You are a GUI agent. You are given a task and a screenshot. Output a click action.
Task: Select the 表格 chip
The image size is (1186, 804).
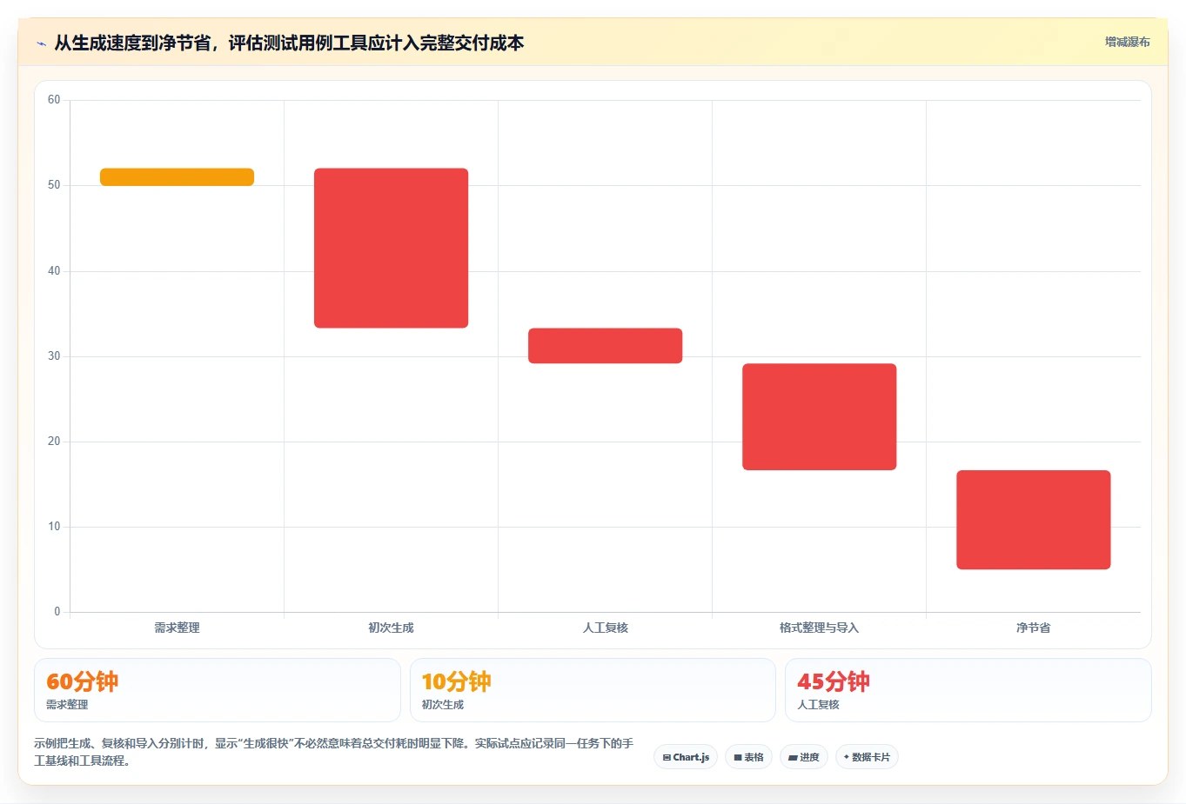point(748,757)
